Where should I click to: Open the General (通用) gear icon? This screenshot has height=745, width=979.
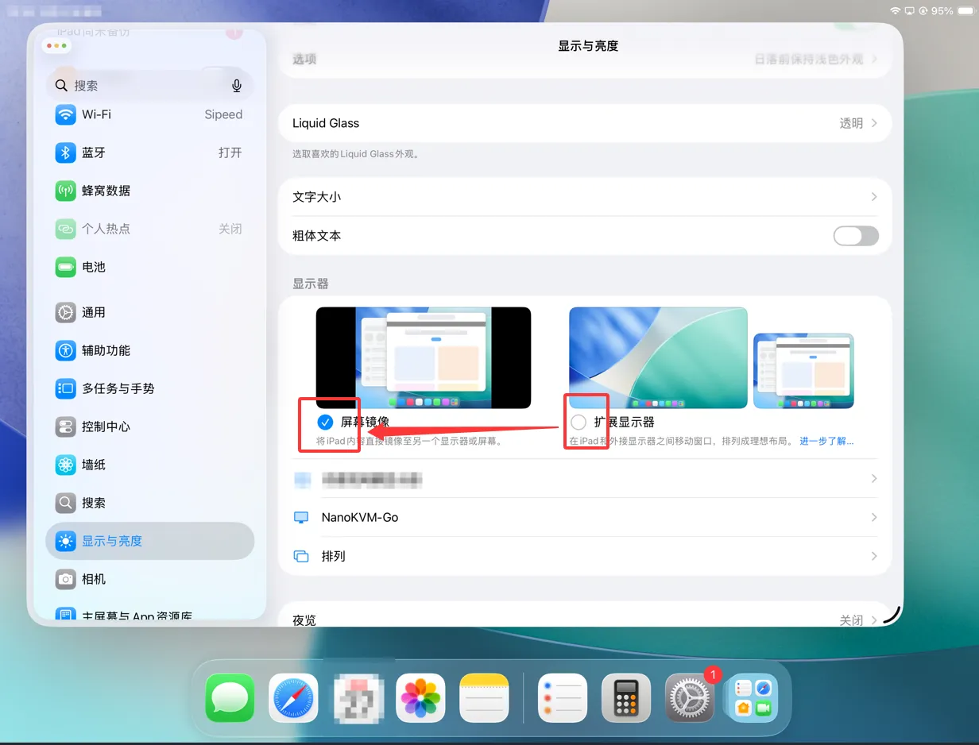coord(65,312)
